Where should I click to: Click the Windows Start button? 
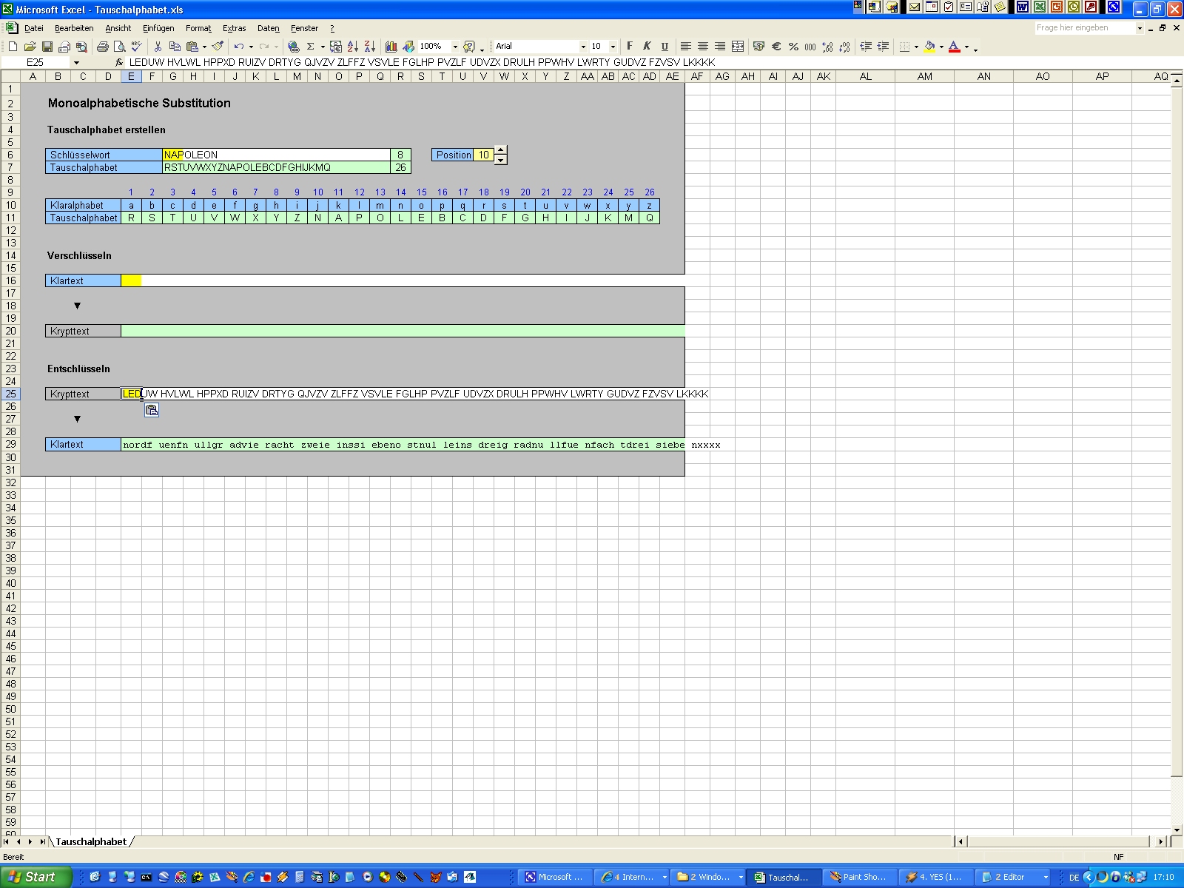36,877
